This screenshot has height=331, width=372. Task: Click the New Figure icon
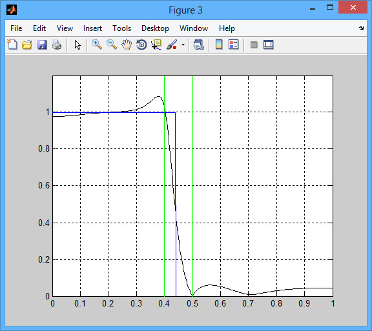point(12,45)
